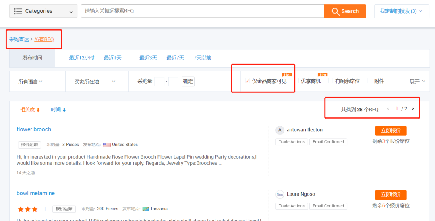The width and height of the screenshot is (435, 221).
Task: Check the 优享商机 checkbox
Action: click(x=297, y=81)
